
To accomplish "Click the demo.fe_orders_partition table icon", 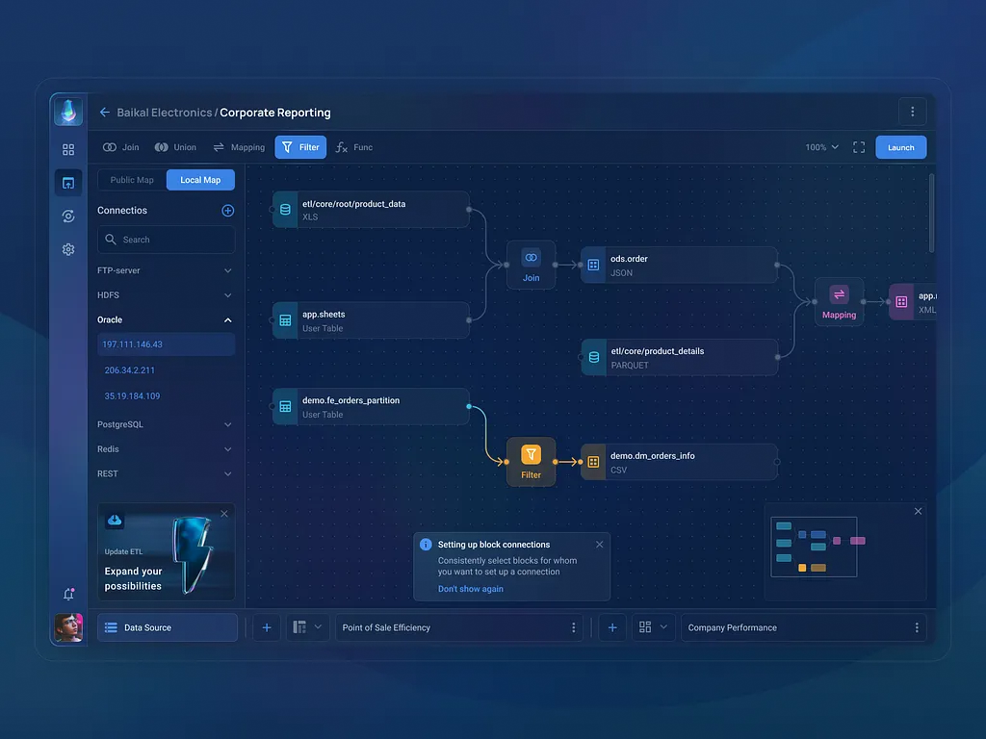I will [285, 407].
